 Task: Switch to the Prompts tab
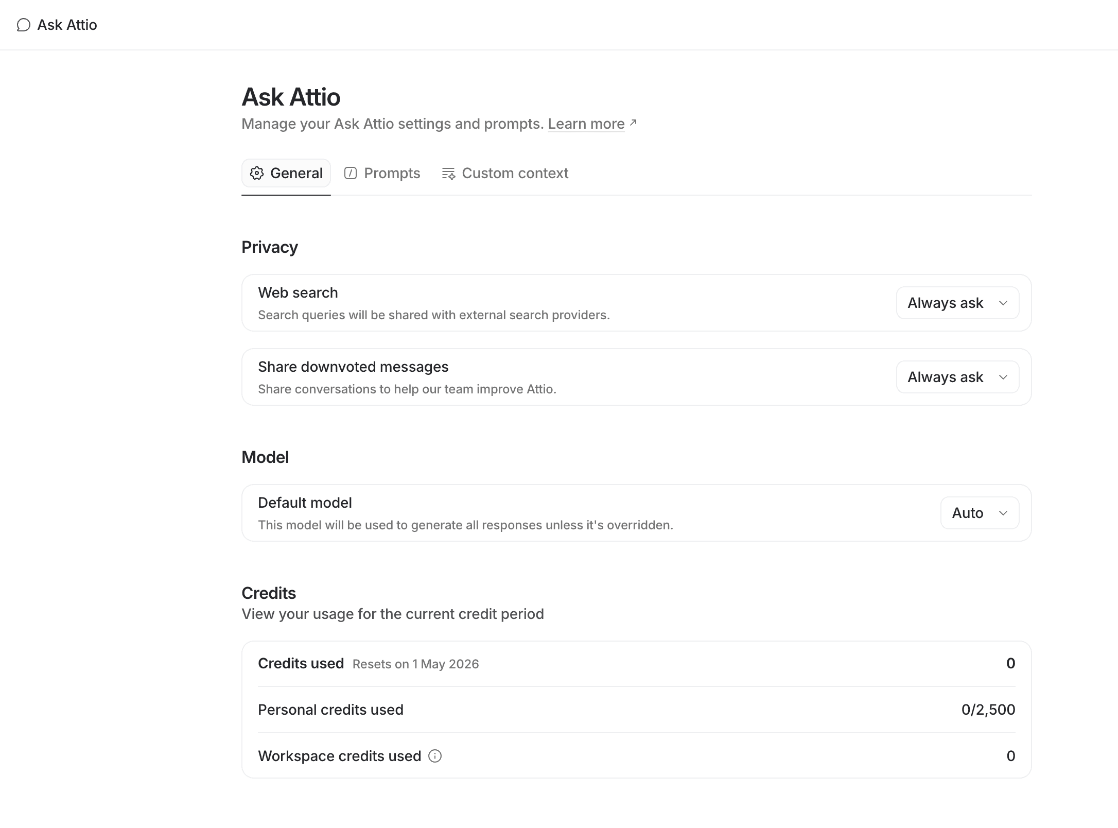pyautogui.click(x=382, y=173)
